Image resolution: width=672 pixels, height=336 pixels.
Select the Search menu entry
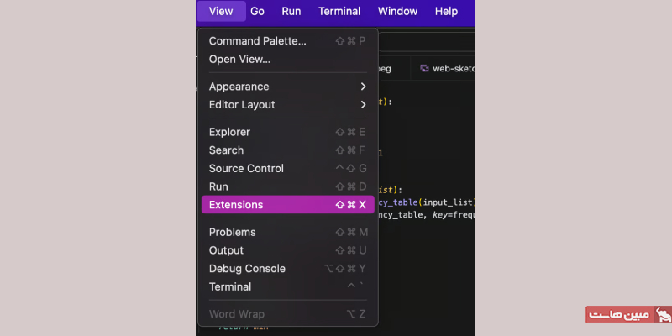point(287,150)
